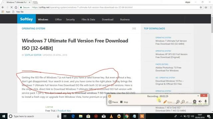
Task: Click the zoom out magnifier in recorder
Action: (x=183, y=102)
